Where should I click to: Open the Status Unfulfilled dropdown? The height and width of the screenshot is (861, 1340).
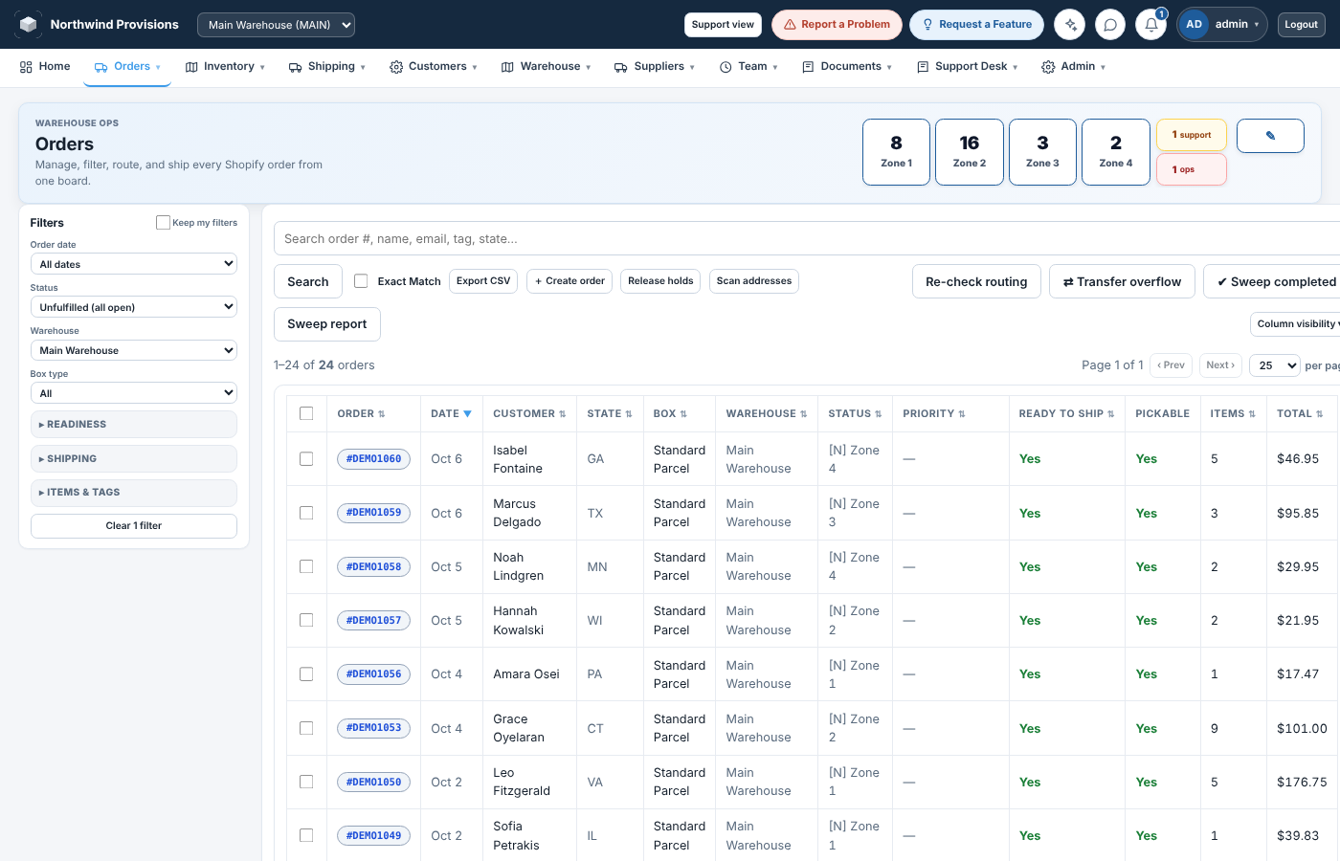tap(134, 307)
